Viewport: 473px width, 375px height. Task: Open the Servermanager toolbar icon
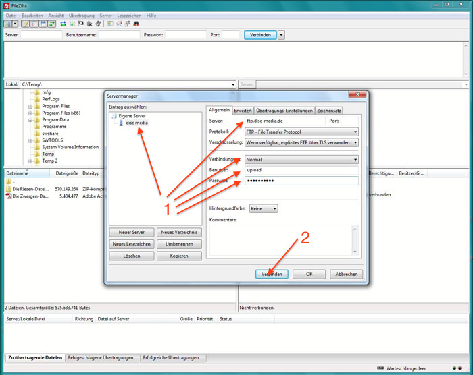coord(8,24)
